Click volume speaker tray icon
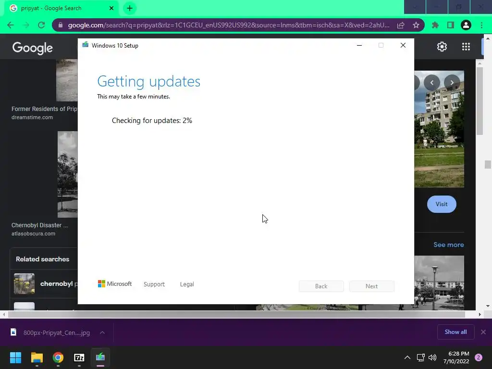This screenshot has width=492, height=369. [432, 357]
